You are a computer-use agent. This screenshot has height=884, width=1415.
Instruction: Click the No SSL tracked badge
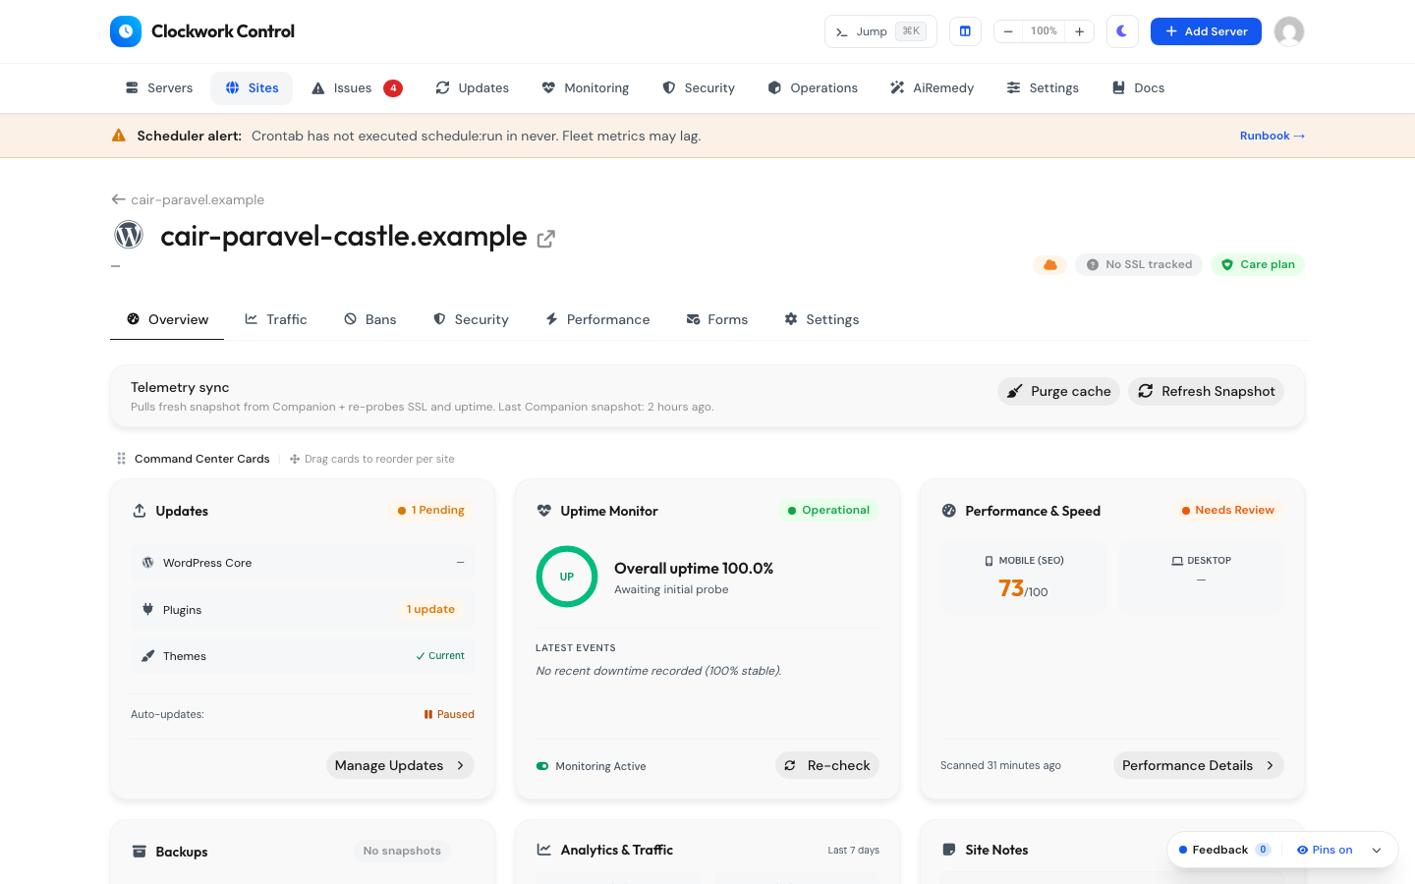(x=1139, y=265)
